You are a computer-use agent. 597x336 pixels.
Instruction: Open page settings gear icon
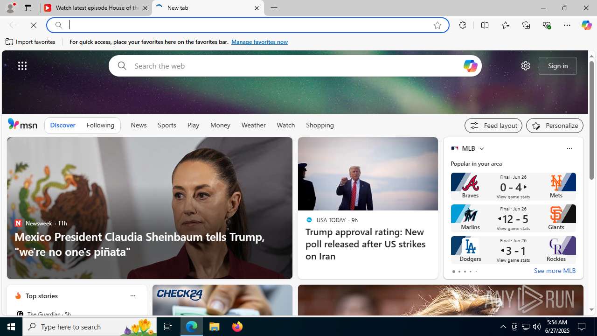coord(525,66)
